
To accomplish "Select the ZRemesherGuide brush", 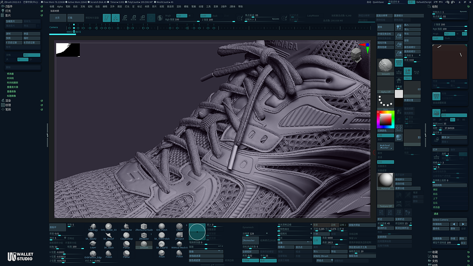I will pos(144,227).
